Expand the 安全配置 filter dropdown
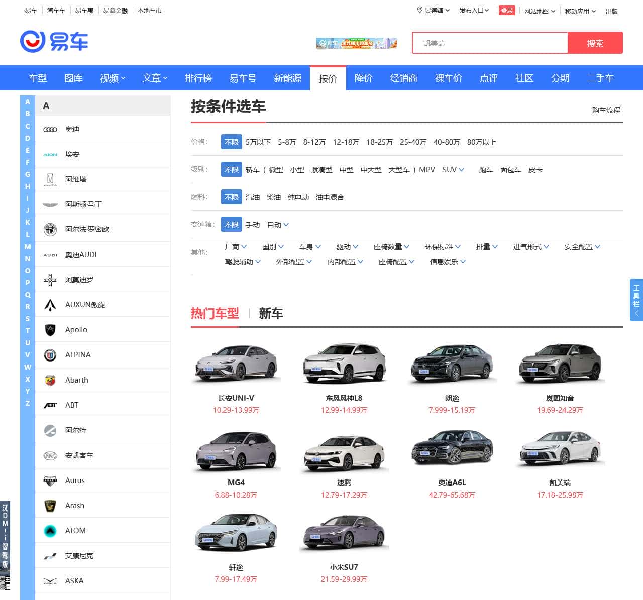 coord(582,247)
